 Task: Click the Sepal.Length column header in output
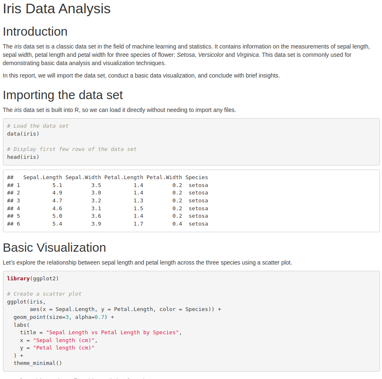(x=43, y=177)
